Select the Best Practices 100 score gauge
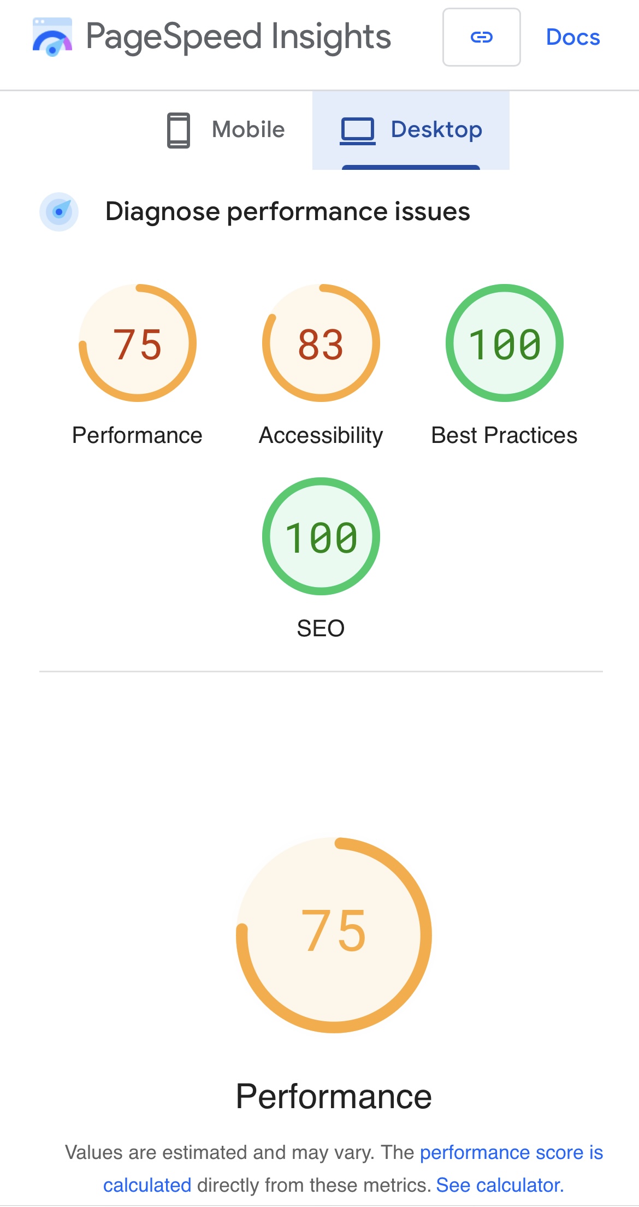Screen dimensions: 639x1207 point(505,343)
